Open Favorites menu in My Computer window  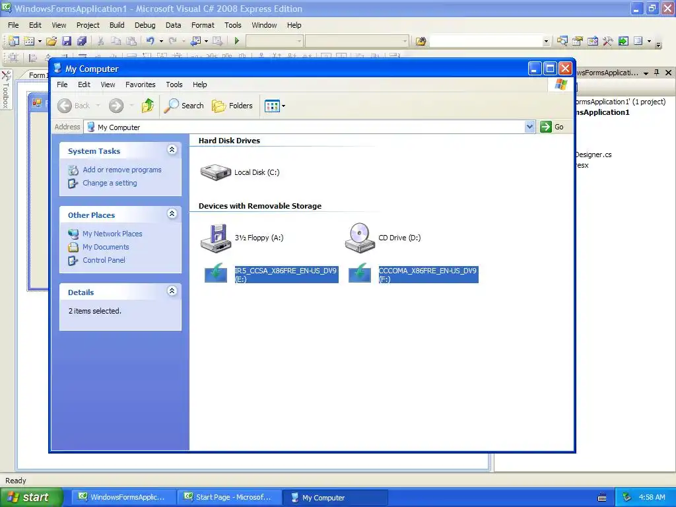tap(140, 84)
